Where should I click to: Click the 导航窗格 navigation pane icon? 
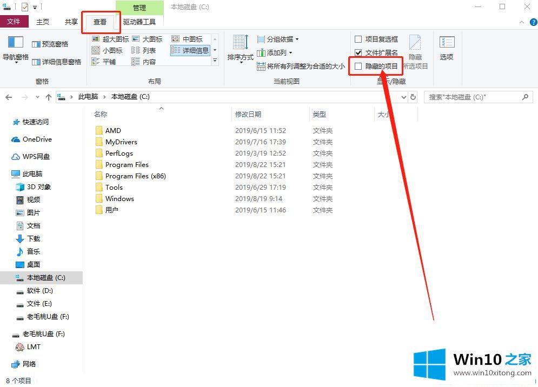[x=16, y=44]
